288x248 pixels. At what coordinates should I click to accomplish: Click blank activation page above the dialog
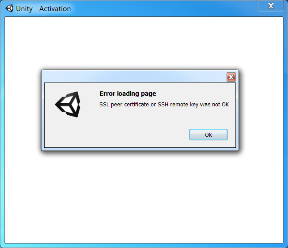coord(144,43)
